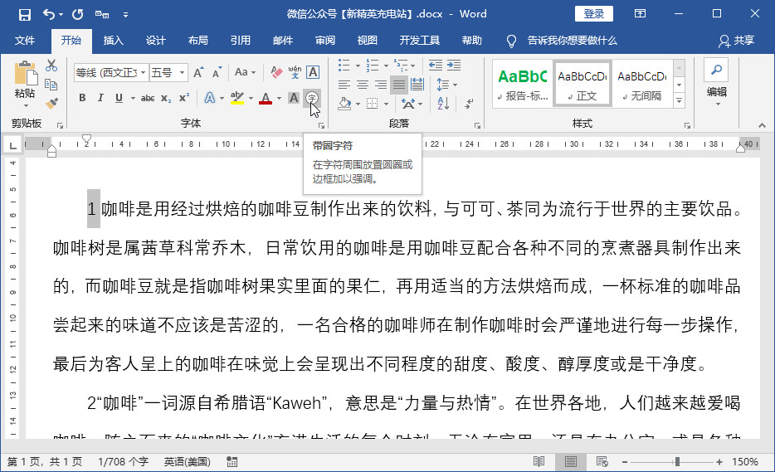The width and height of the screenshot is (775, 472).
Task: Switch to Web Layout view icon
Action: point(602,461)
